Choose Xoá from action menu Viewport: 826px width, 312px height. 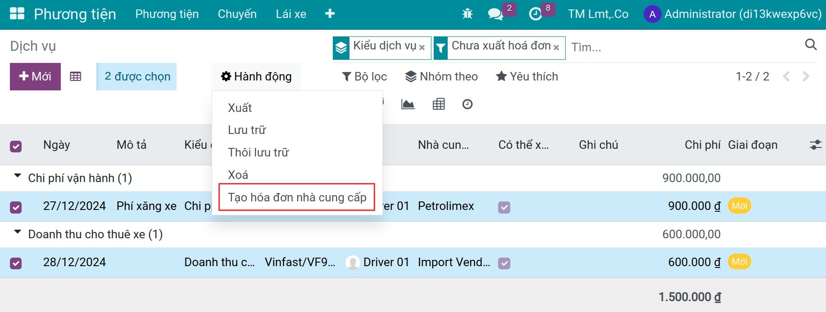297,175
